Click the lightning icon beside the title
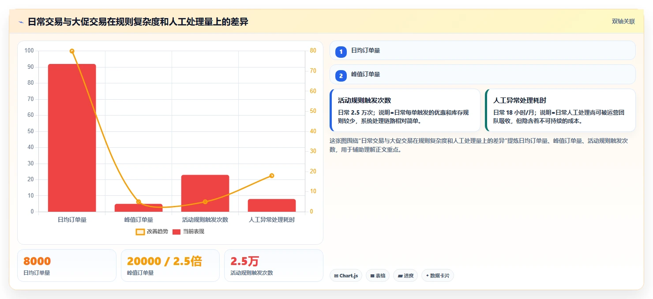Viewport: 653px width, 299px height. [21, 22]
